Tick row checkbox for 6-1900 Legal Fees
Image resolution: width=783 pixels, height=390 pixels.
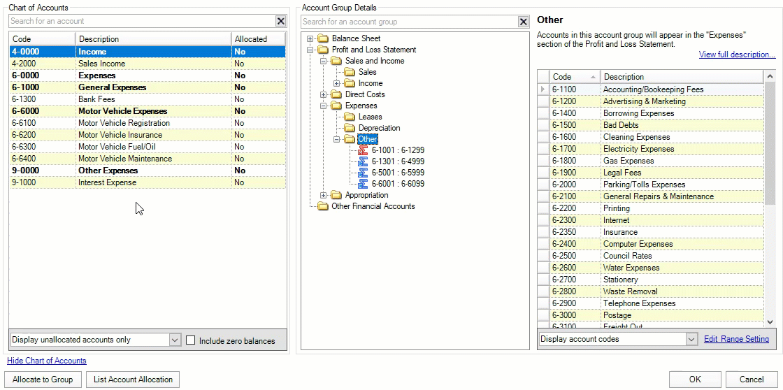click(x=543, y=173)
